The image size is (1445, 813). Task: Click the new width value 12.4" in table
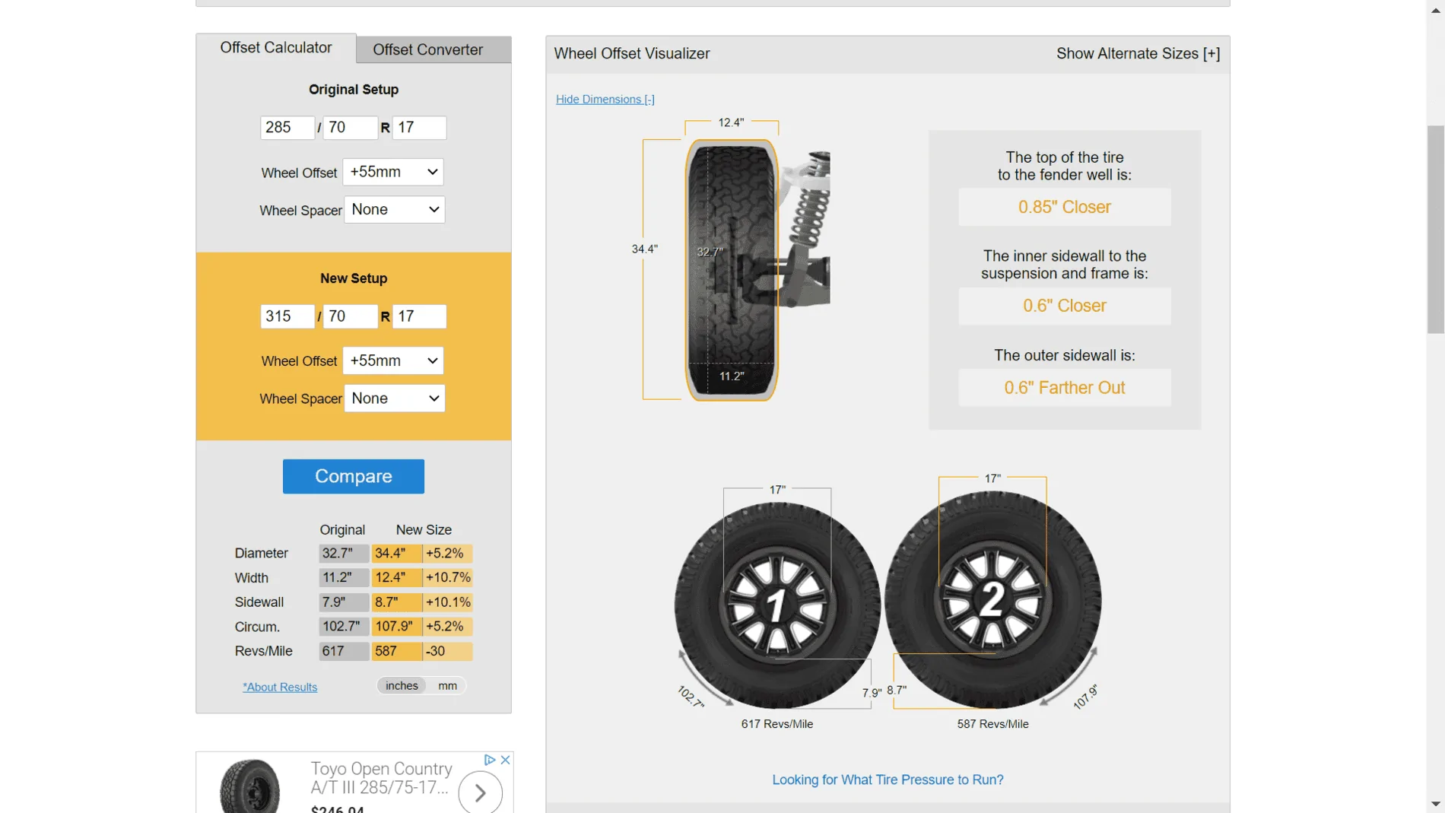click(x=395, y=578)
